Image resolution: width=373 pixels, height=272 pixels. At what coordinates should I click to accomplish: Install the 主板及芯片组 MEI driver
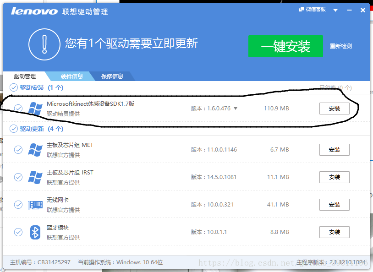(x=334, y=150)
